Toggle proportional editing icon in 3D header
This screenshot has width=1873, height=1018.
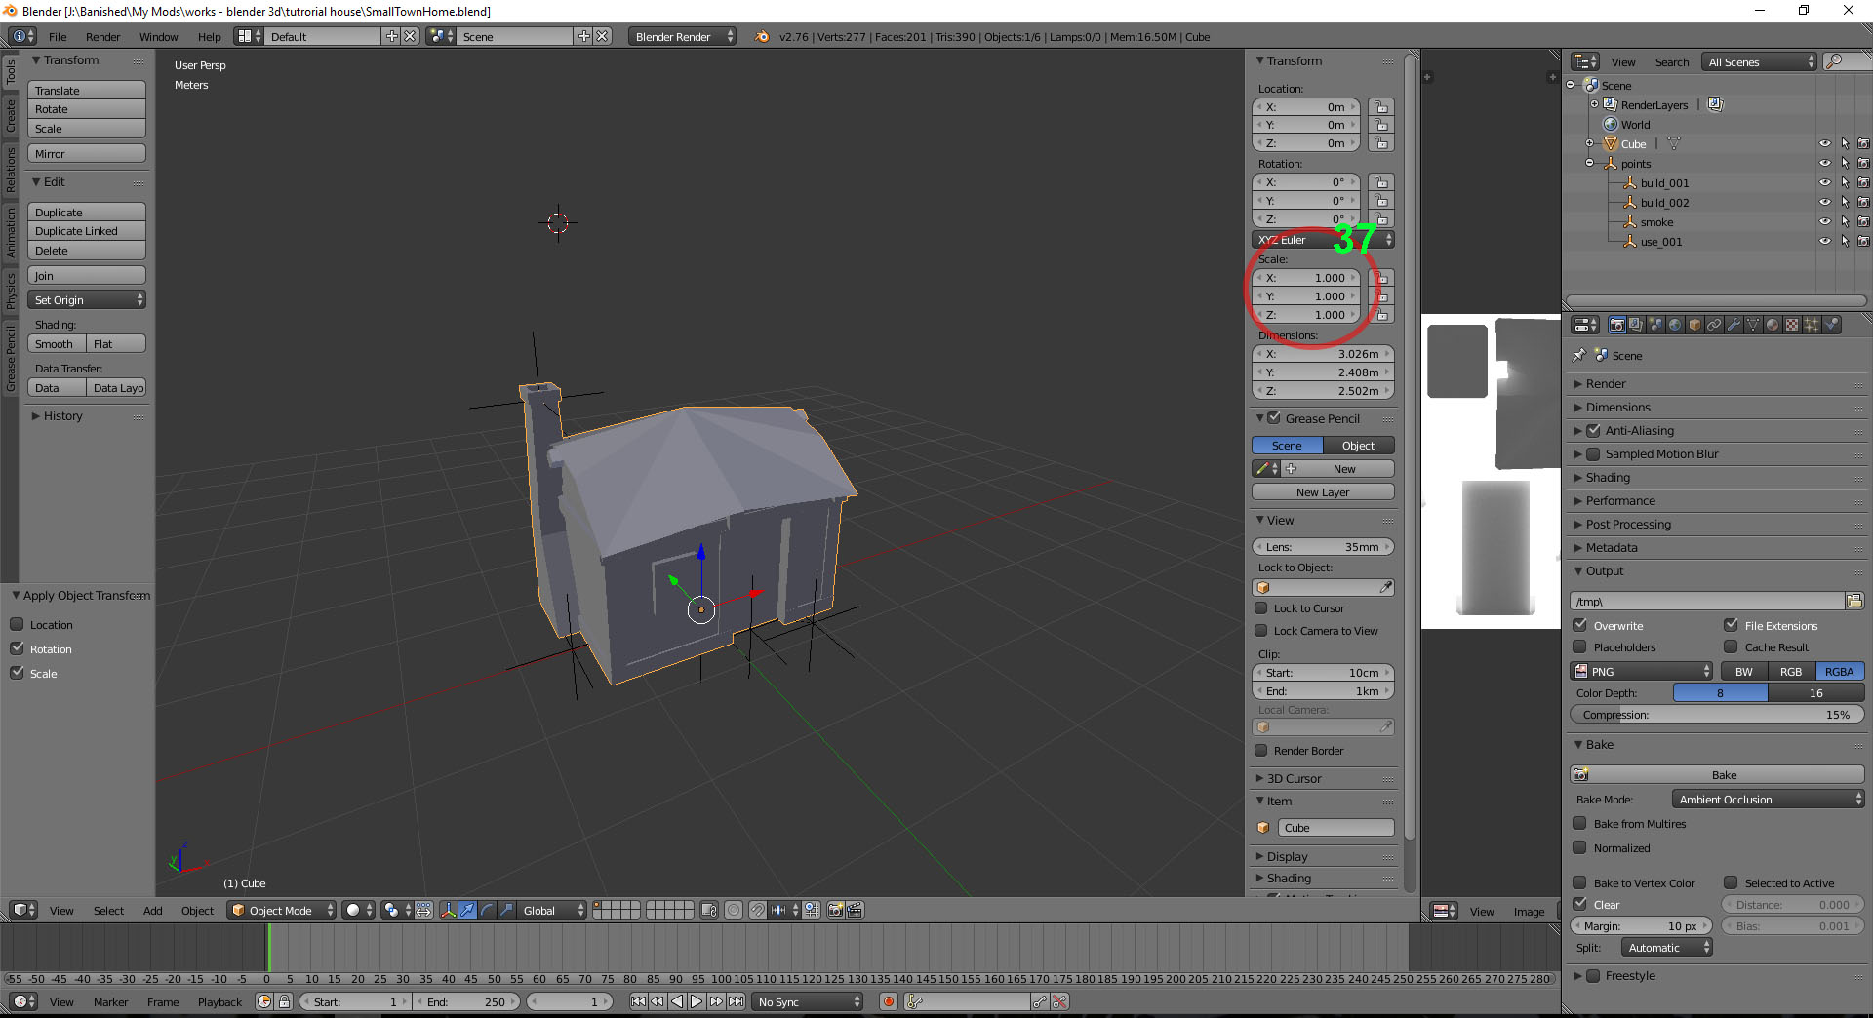click(x=734, y=910)
